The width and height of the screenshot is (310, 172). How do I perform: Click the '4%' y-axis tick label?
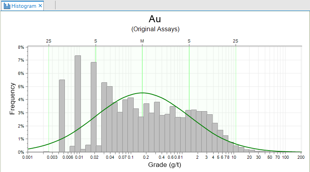click(x=21, y=99)
